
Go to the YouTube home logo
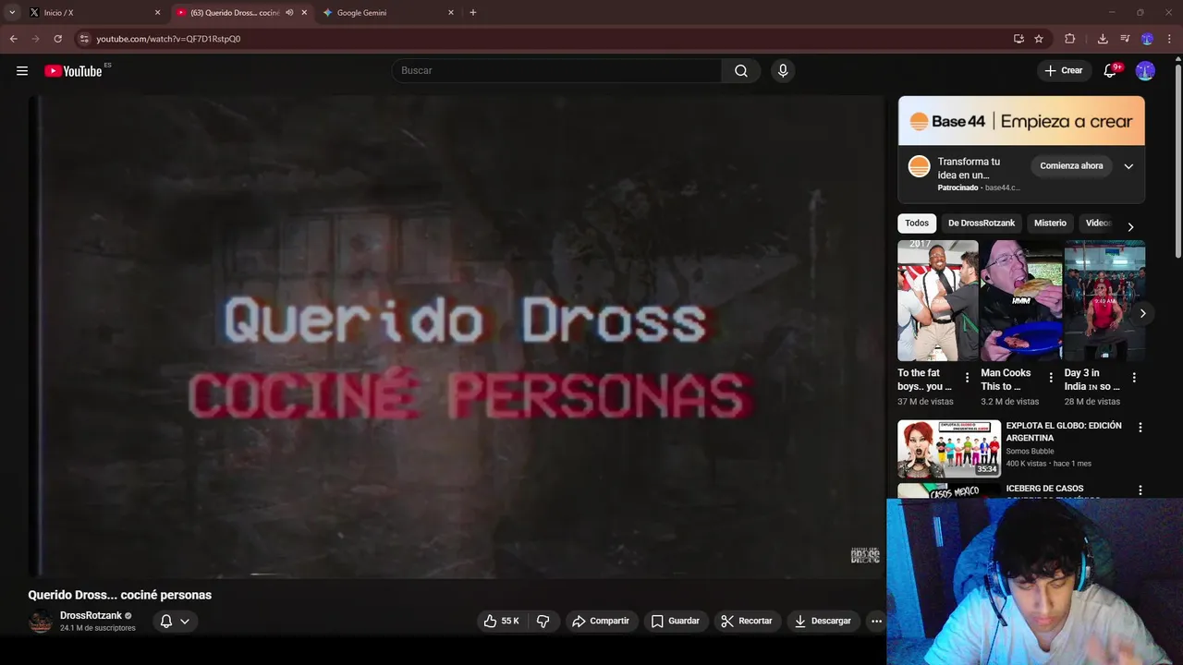click(73, 71)
